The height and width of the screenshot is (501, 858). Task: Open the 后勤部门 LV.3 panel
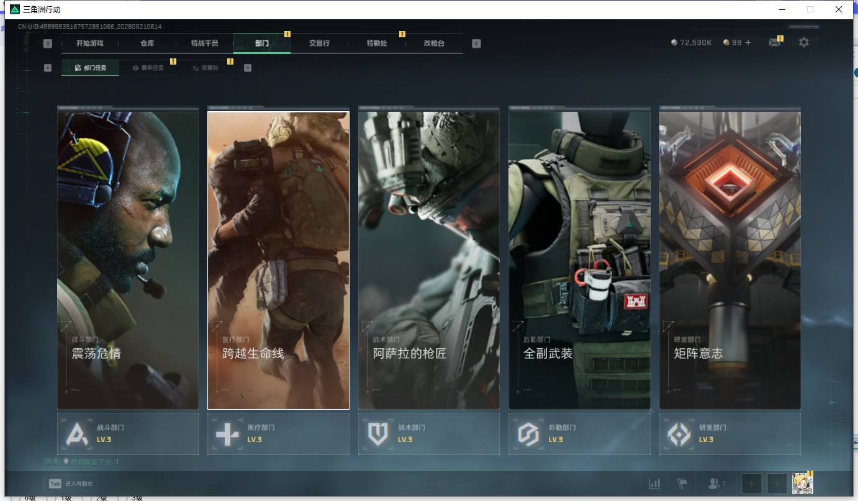coord(579,434)
